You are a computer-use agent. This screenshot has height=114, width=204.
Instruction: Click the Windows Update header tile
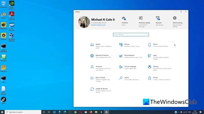click(144, 22)
